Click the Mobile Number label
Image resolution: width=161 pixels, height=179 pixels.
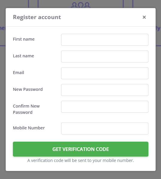tap(29, 128)
